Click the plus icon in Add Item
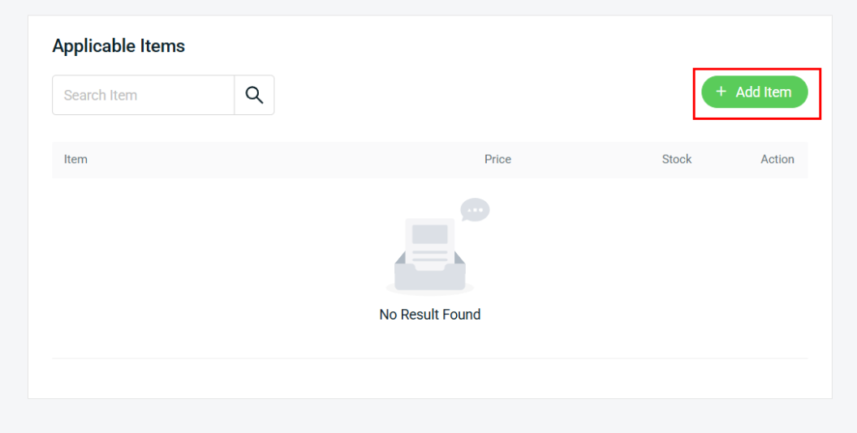This screenshot has height=433, width=857. pyautogui.click(x=721, y=92)
